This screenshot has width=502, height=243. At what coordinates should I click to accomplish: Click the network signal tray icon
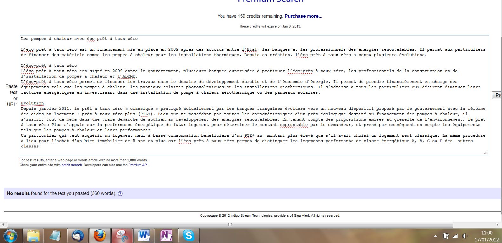tap(455, 236)
